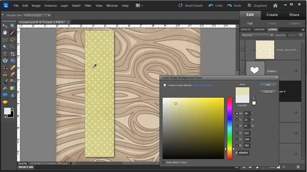The height and width of the screenshot is (172, 307).
Task: Select the Hand tool
Action: pos(5,32)
